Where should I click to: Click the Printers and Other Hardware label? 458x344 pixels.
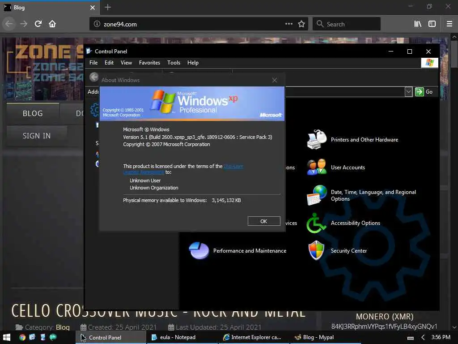(x=364, y=140)
